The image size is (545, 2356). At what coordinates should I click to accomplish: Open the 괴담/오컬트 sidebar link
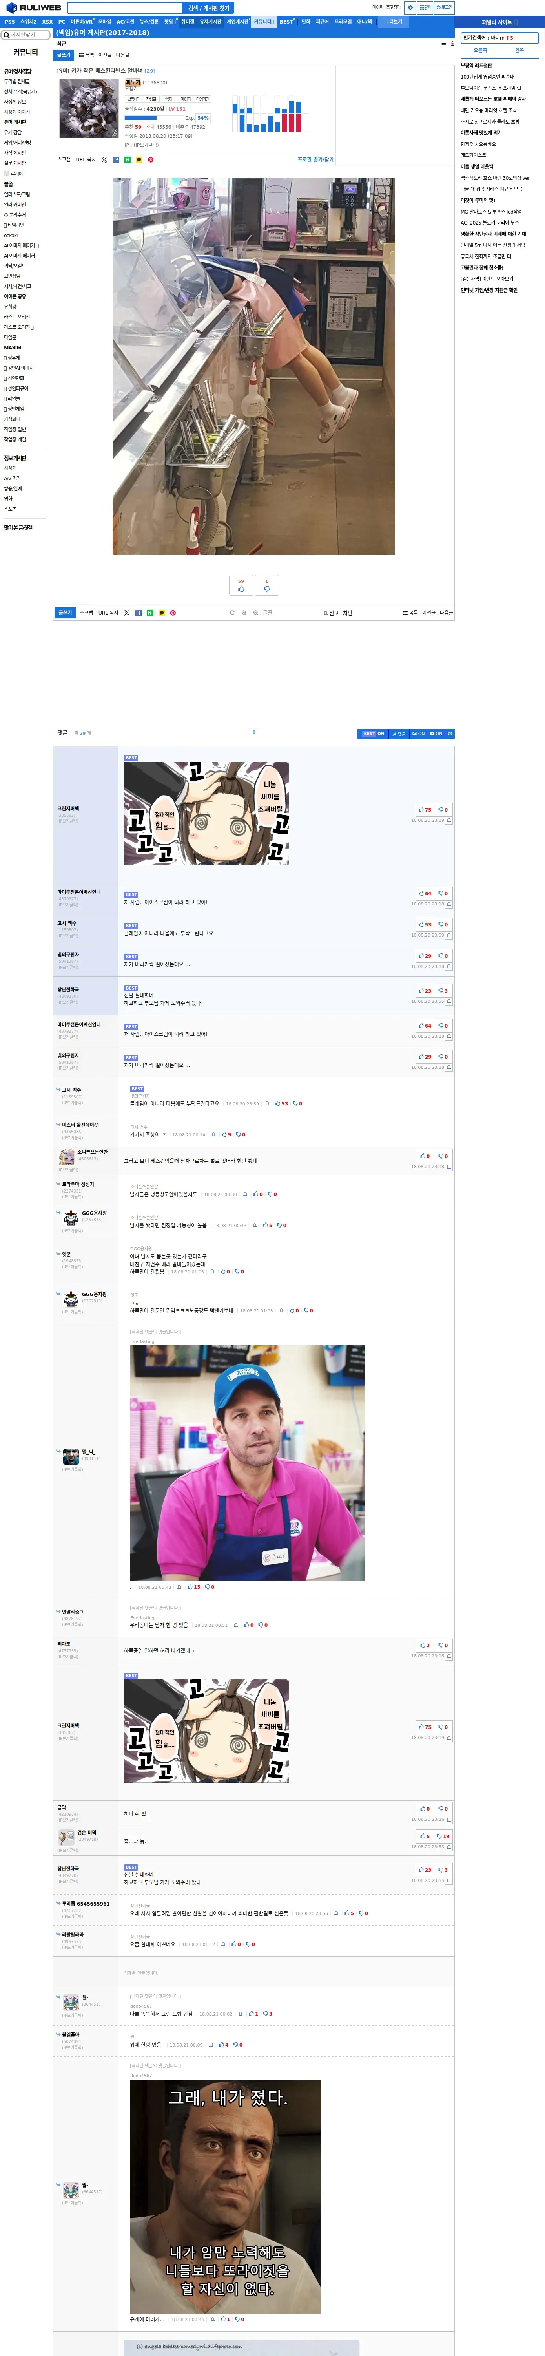(x=15, y=266)
